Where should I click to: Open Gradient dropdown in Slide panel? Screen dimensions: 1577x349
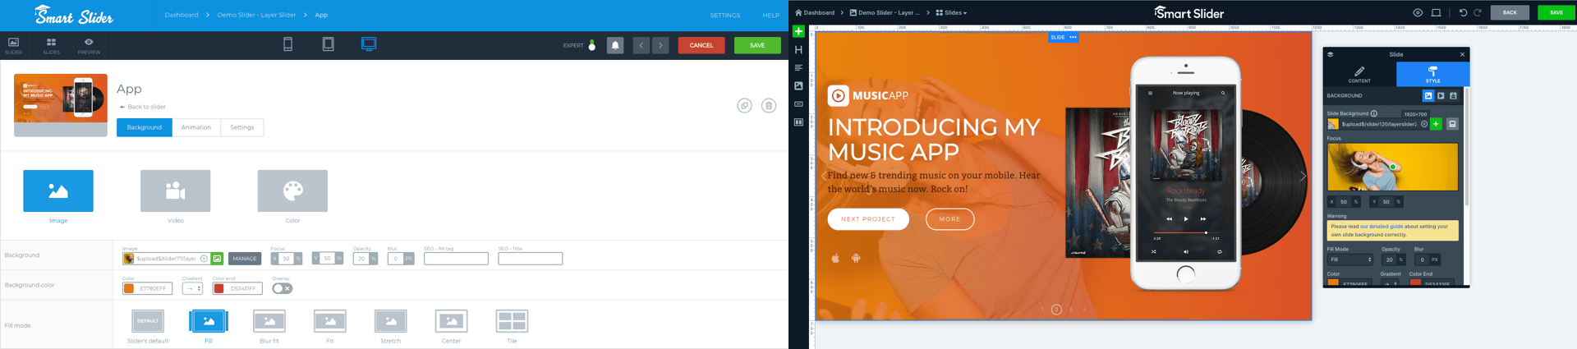point(1391,283)
